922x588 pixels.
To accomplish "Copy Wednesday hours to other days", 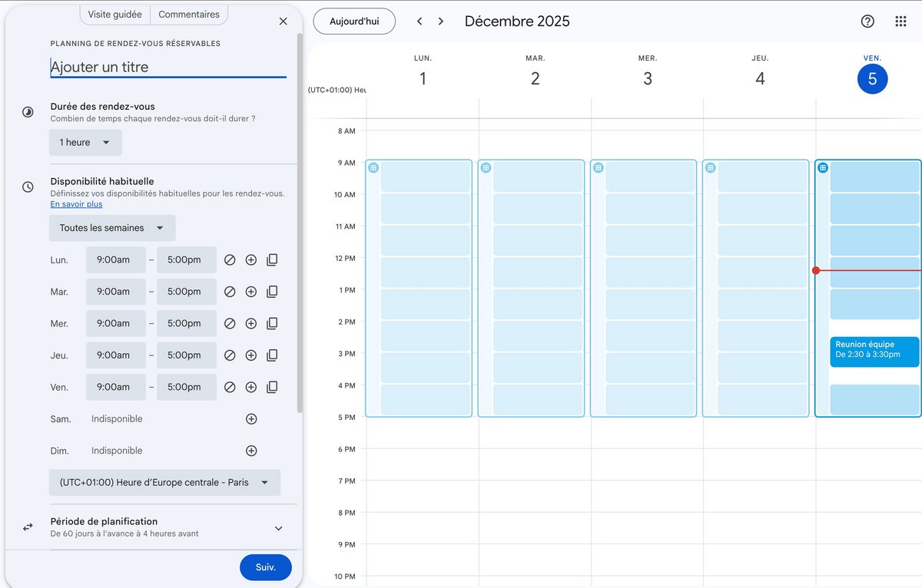I will [272, 324].
